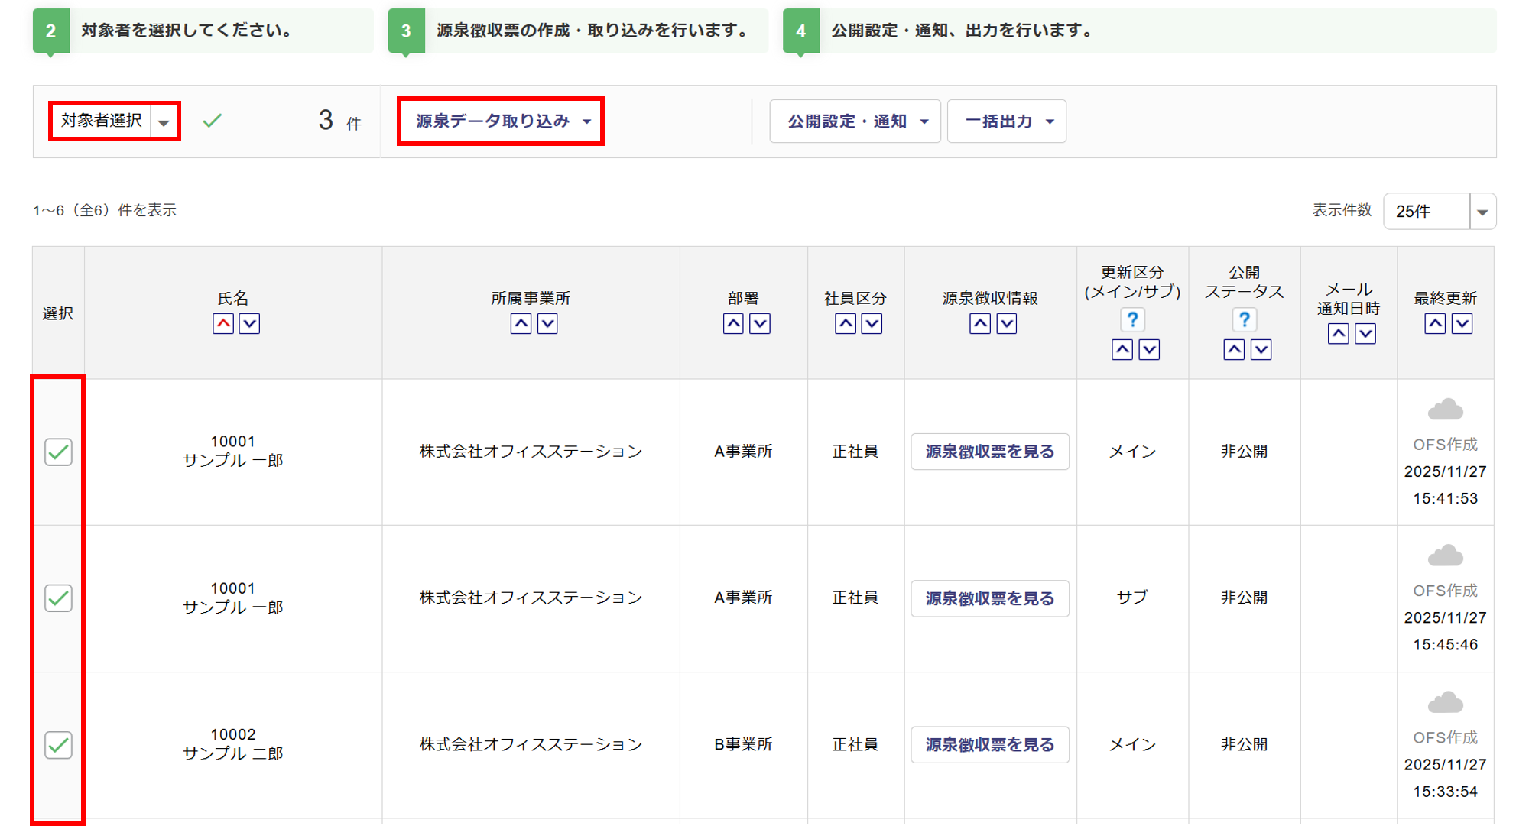Open the 公開設定・通知 menu
1529x826 pixels.
(x=855, y=121)
